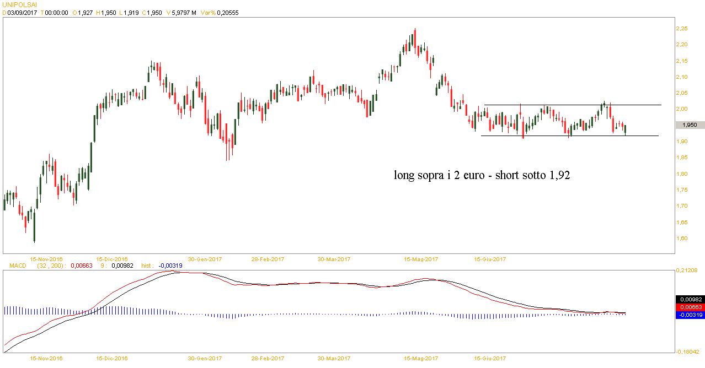Viewport: 705px width, 368px height.
Task: Click the blue -0,00319 histogram value tag
Action: (689, 315)
